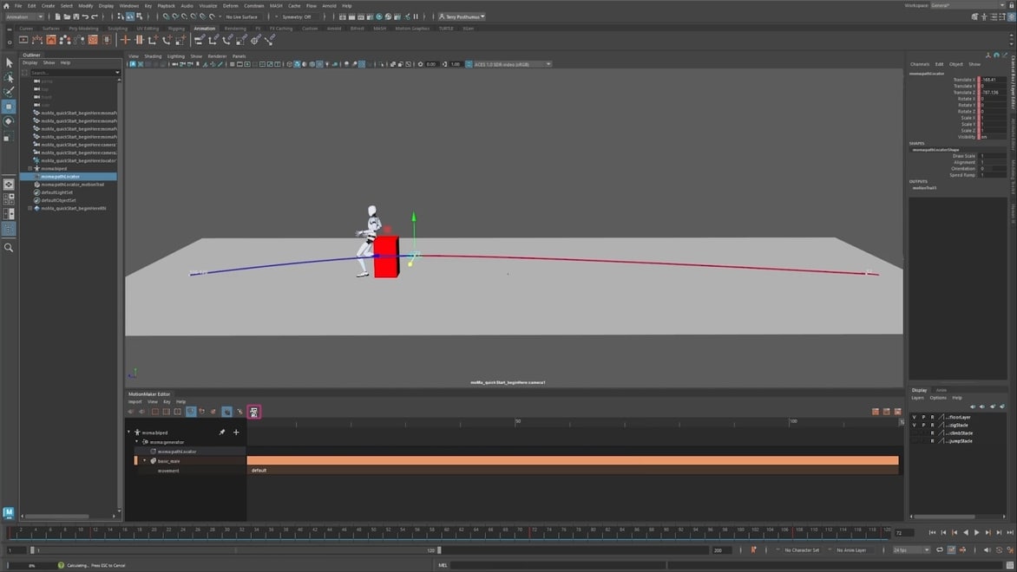This screenshot has width=1017, height=572.
Task: Click the Redo arrow icon
Action: (94, 16)
